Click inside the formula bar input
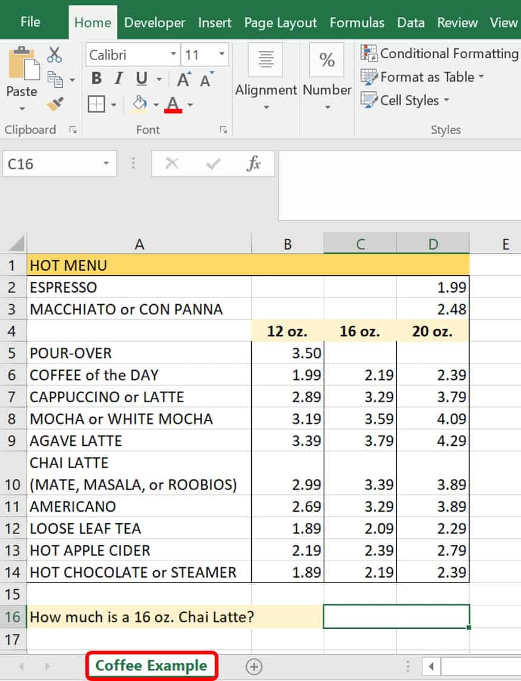Screen dimensions: 521x681 pos(399,186)
